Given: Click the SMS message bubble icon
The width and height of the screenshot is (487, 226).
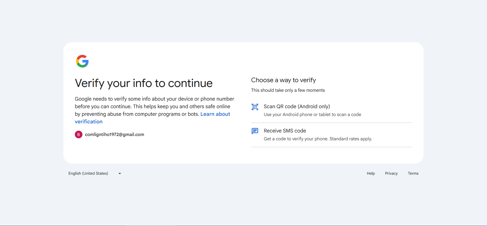Looking at the screenshot, I should click(255, 131).
